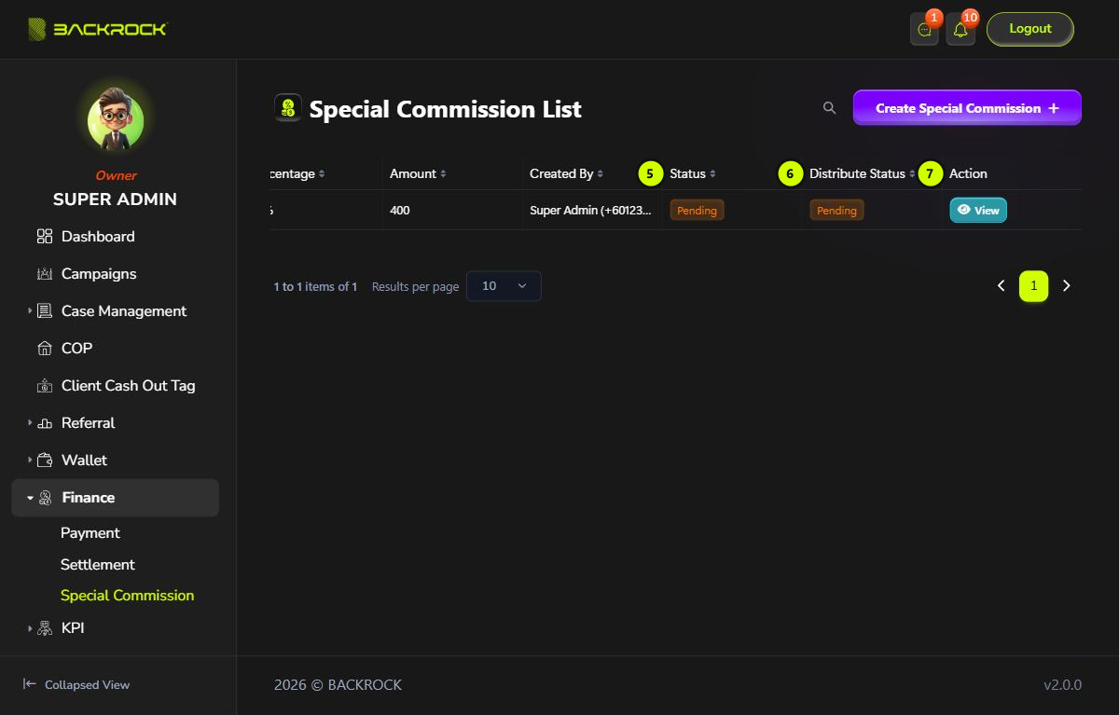Expand the KPI menu arrow
This screenshot has width=1119, height=715.
click(x=30, y=628)
